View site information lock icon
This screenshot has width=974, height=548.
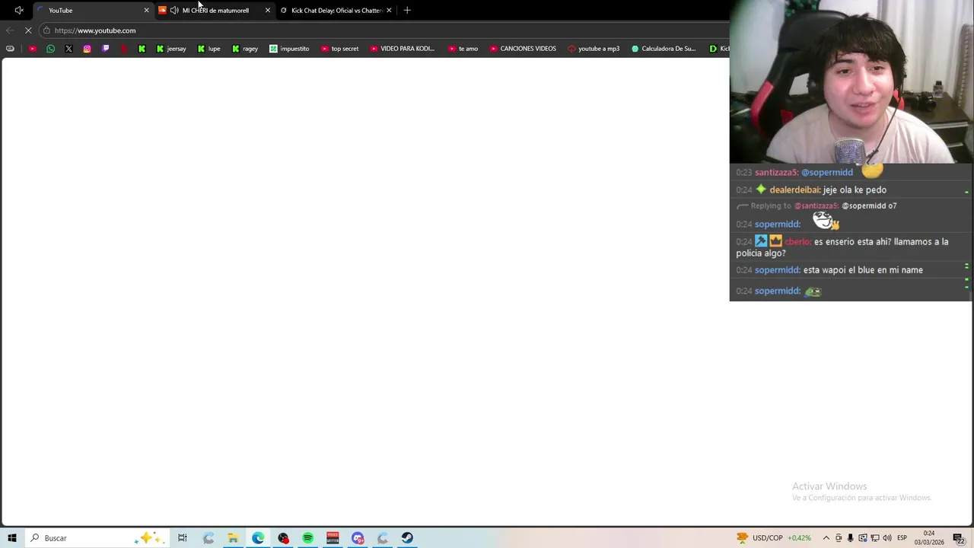point(46,30)
